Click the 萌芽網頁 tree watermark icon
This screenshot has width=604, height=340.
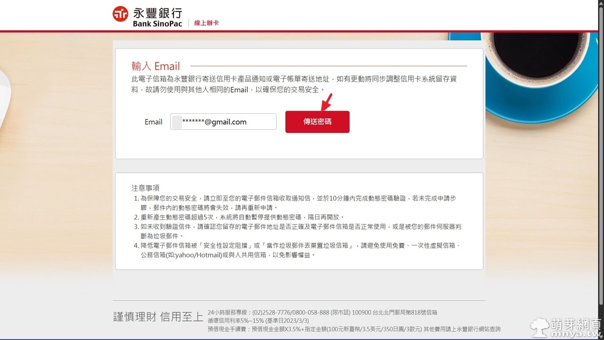tap(540, 326)
